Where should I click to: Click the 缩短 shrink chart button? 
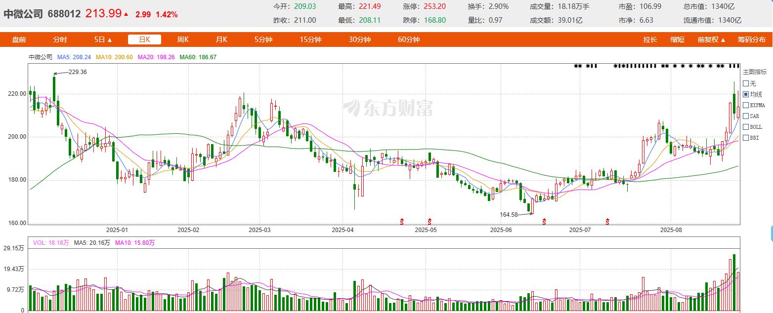point(678,39)
